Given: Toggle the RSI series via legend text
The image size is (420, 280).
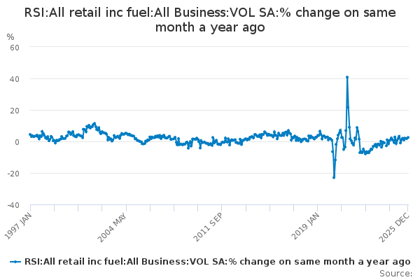Looking at the screenshot, I should 217,262.
